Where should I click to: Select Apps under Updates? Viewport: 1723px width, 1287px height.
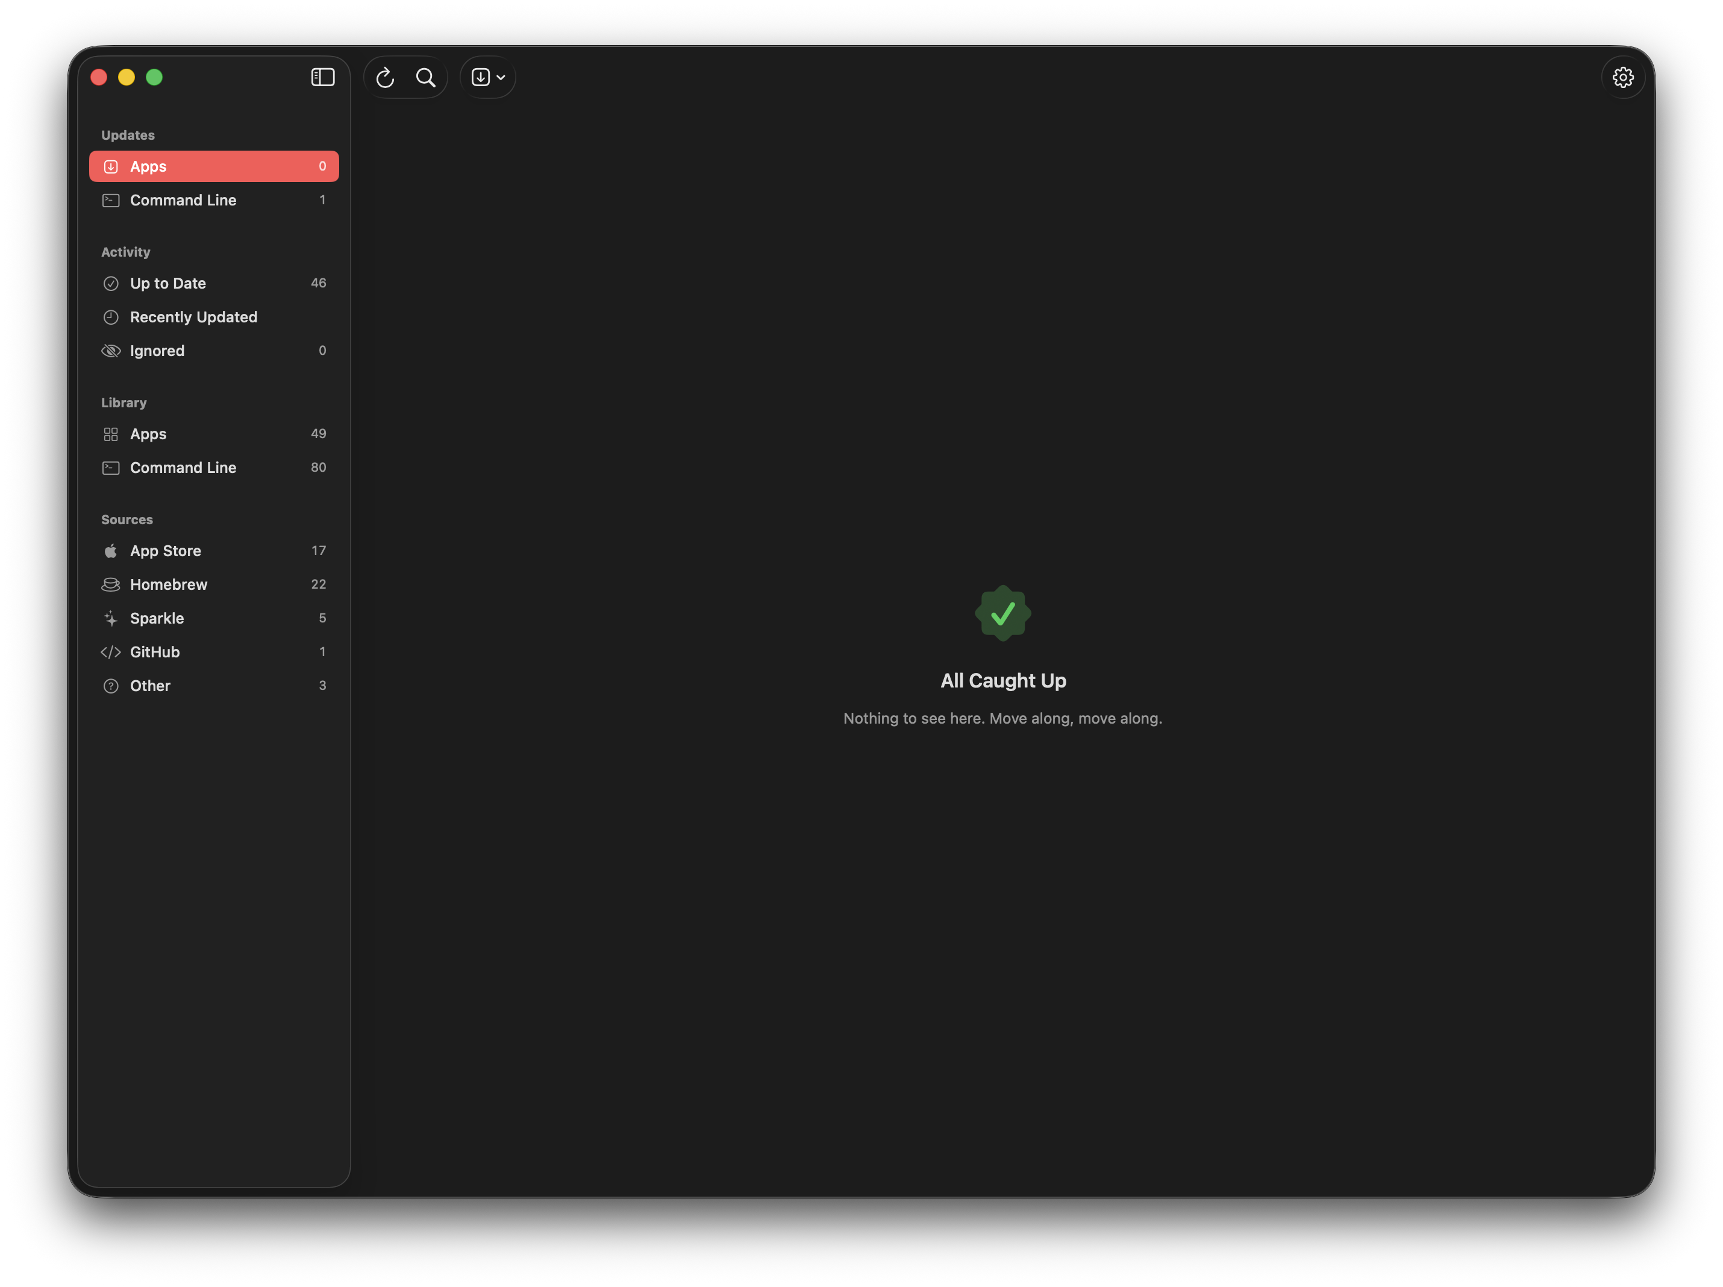(213, 166)
